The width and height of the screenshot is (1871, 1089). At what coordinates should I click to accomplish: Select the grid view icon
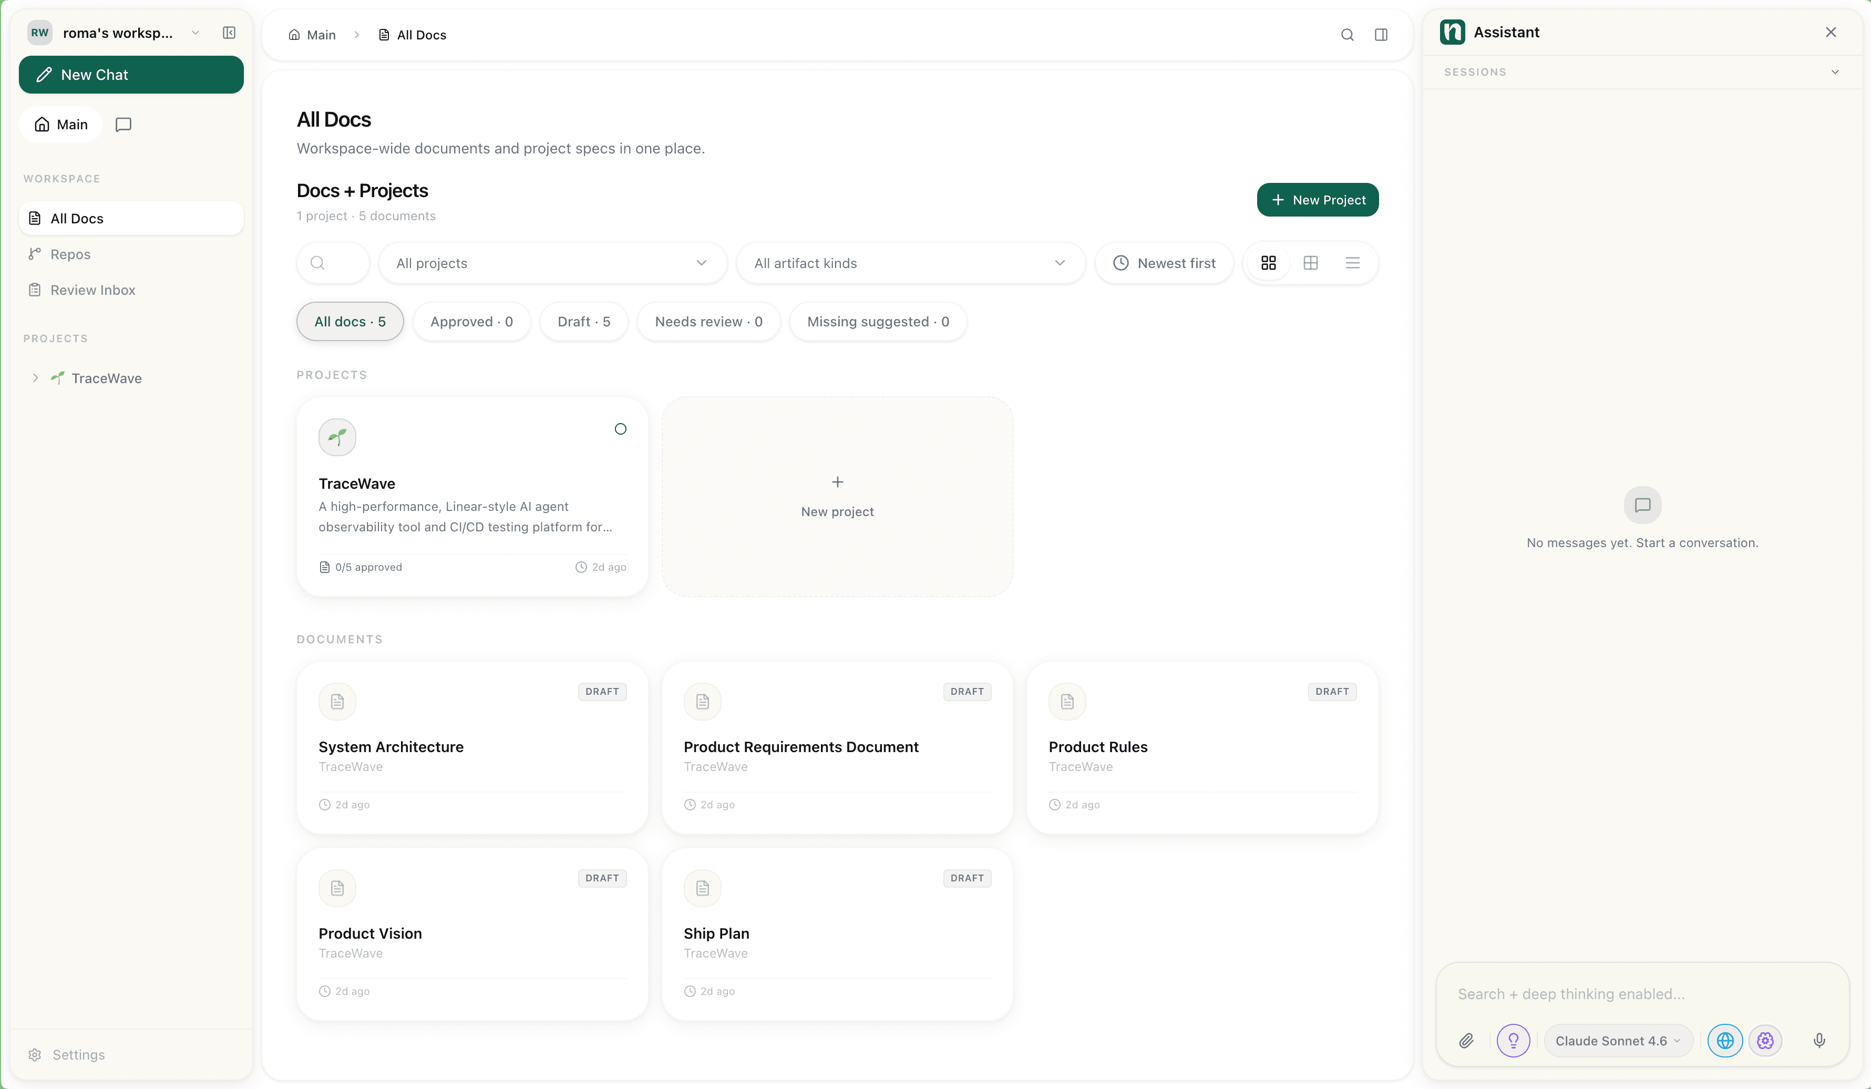1268,263
